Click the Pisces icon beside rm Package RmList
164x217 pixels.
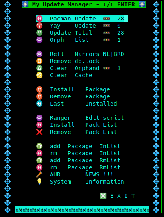(39, 167)
